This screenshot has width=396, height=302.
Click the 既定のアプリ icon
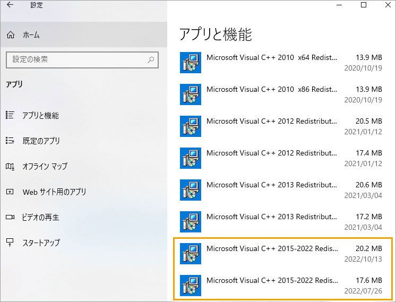10,141
